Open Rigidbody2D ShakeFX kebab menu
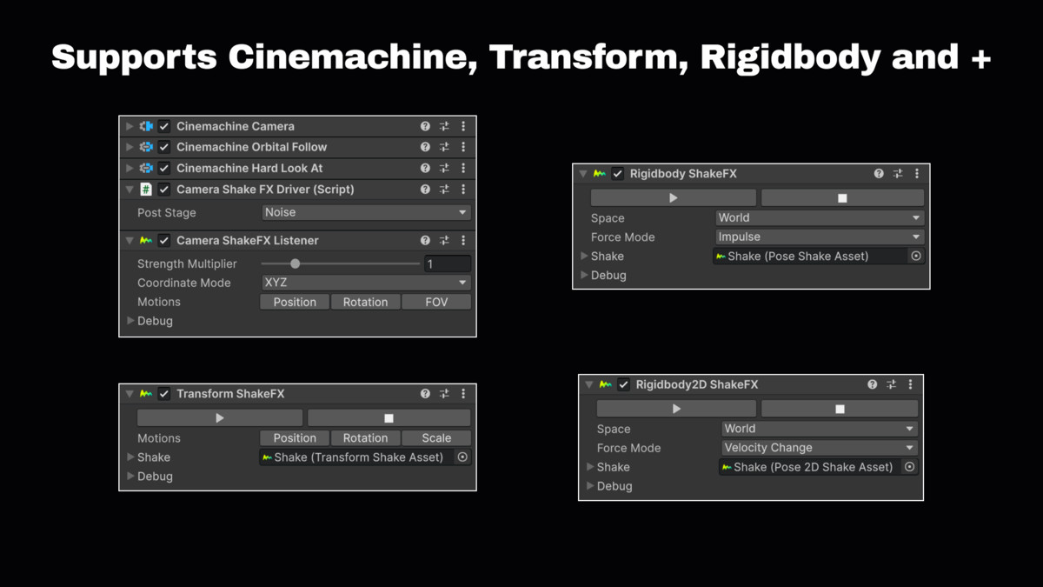 pos(910,384)
